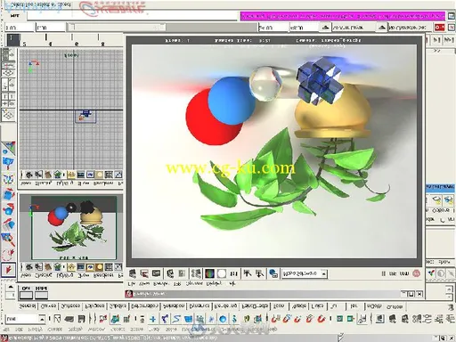Screen dimensions: 456x342
Task: Click the Redo Previous Render icon in Render View
Action: tap(133, 273)
